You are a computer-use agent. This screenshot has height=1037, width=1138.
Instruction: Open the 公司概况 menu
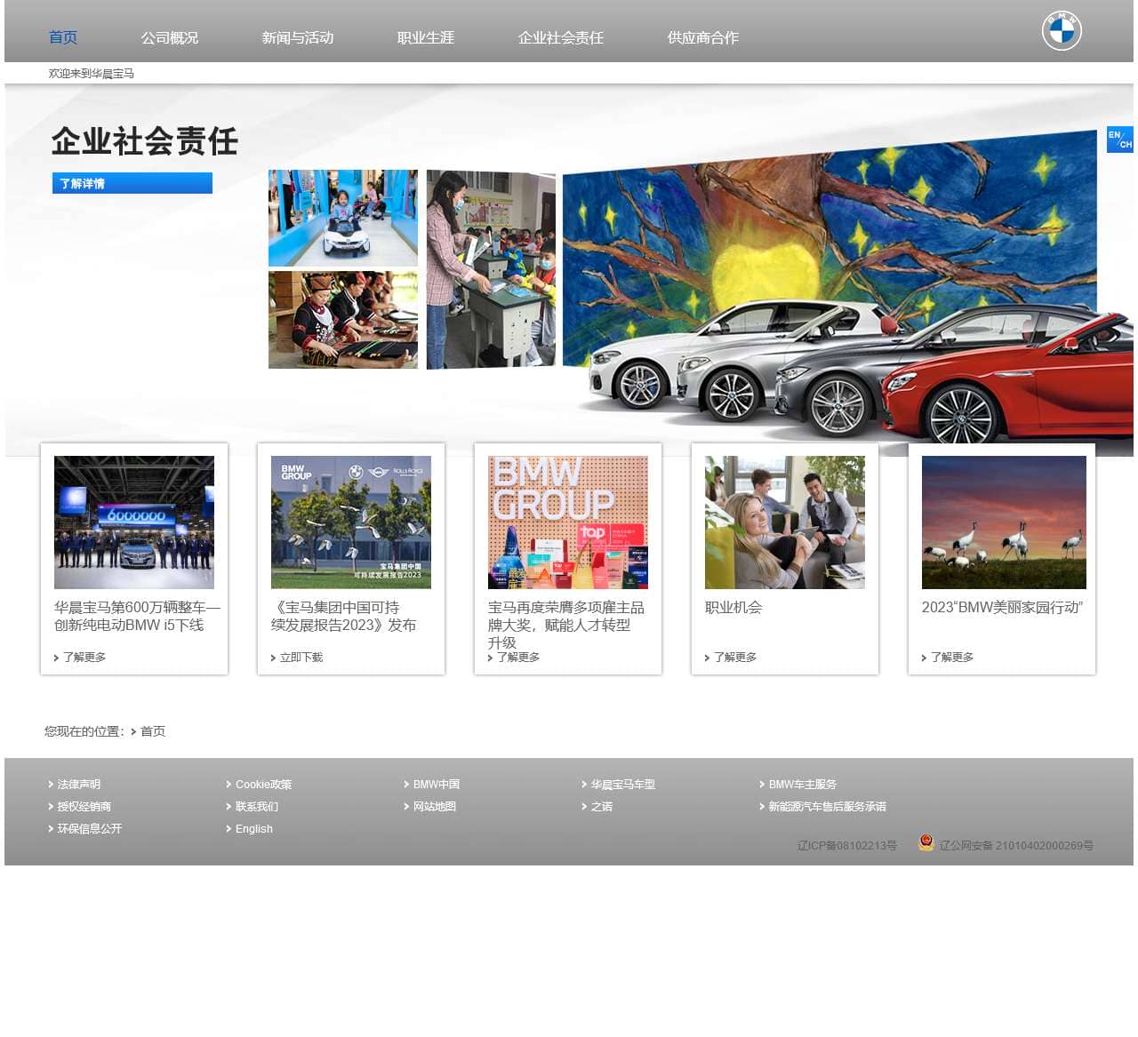point(170,37)
